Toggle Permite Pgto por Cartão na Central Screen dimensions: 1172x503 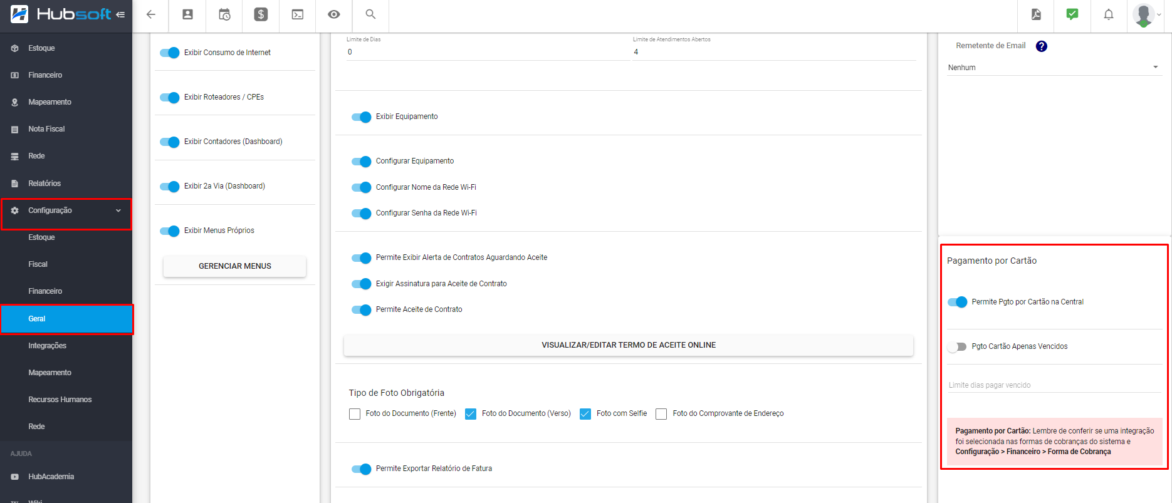click(957, 302)
